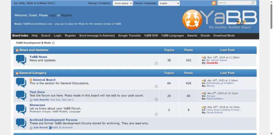This screenshot has height=135, width=273.
Task: Click the double-arrow icon before YaBB 26 Archived
Action: [50, 128]
